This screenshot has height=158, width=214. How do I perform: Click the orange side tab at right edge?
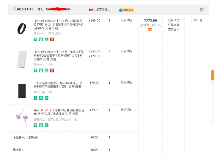coord(213,75)
